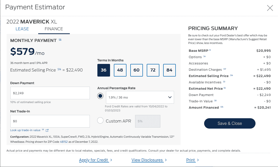Open S4 footnote next to Options
This screenshot has width=278, height=167.
pyautogui.click(x=204, y=56)
